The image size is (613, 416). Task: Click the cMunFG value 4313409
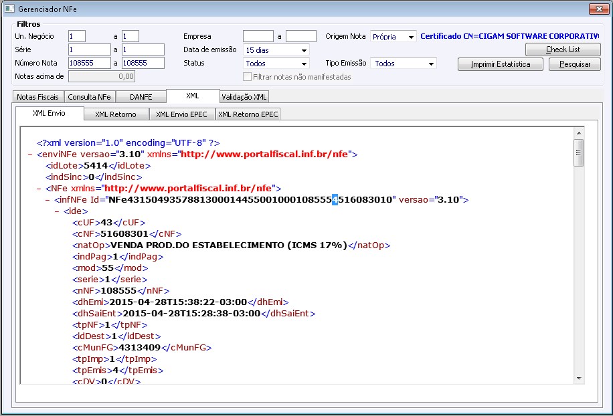140,348
